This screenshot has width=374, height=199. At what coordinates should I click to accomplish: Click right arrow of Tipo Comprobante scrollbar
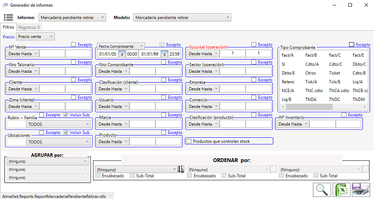point(365,107)
